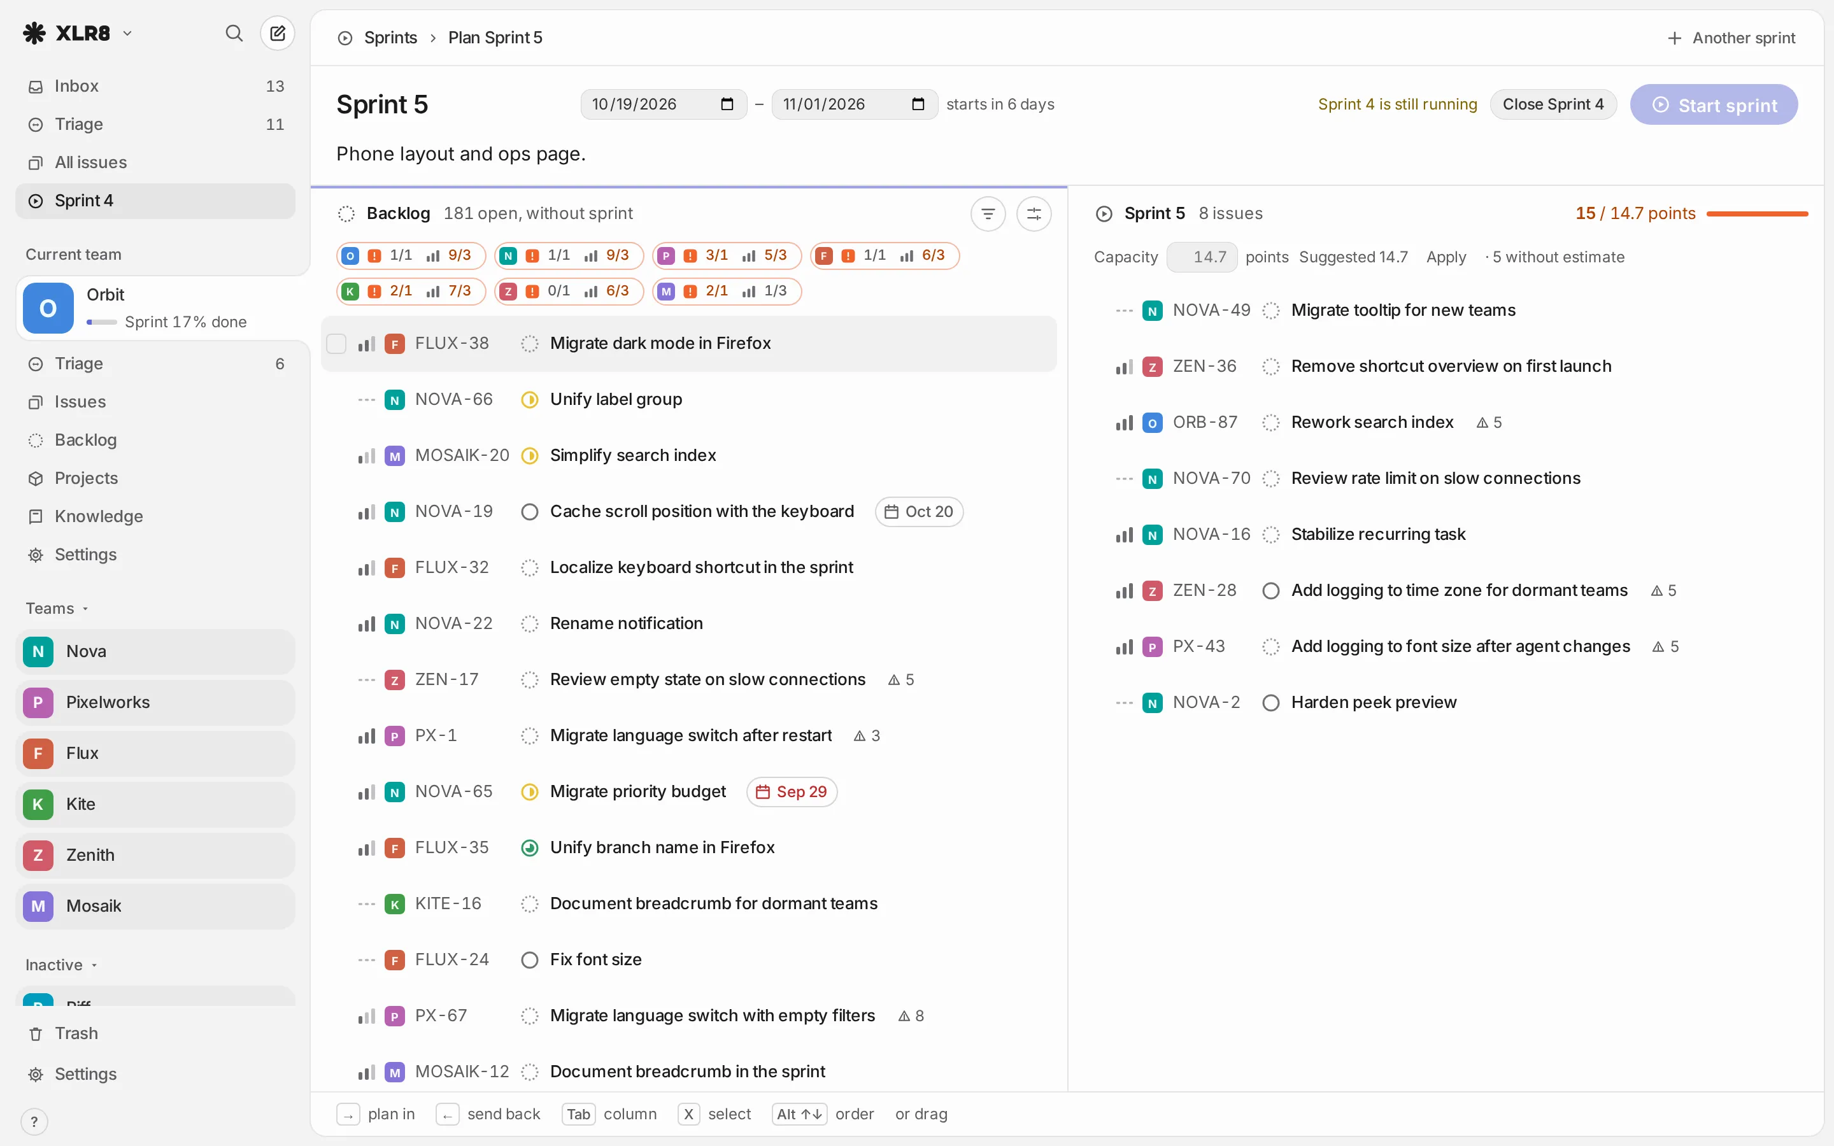Screen dimensions: 1834x1146
Task: Select Sprint 4 in sidebar
Action: pos(155,201)
